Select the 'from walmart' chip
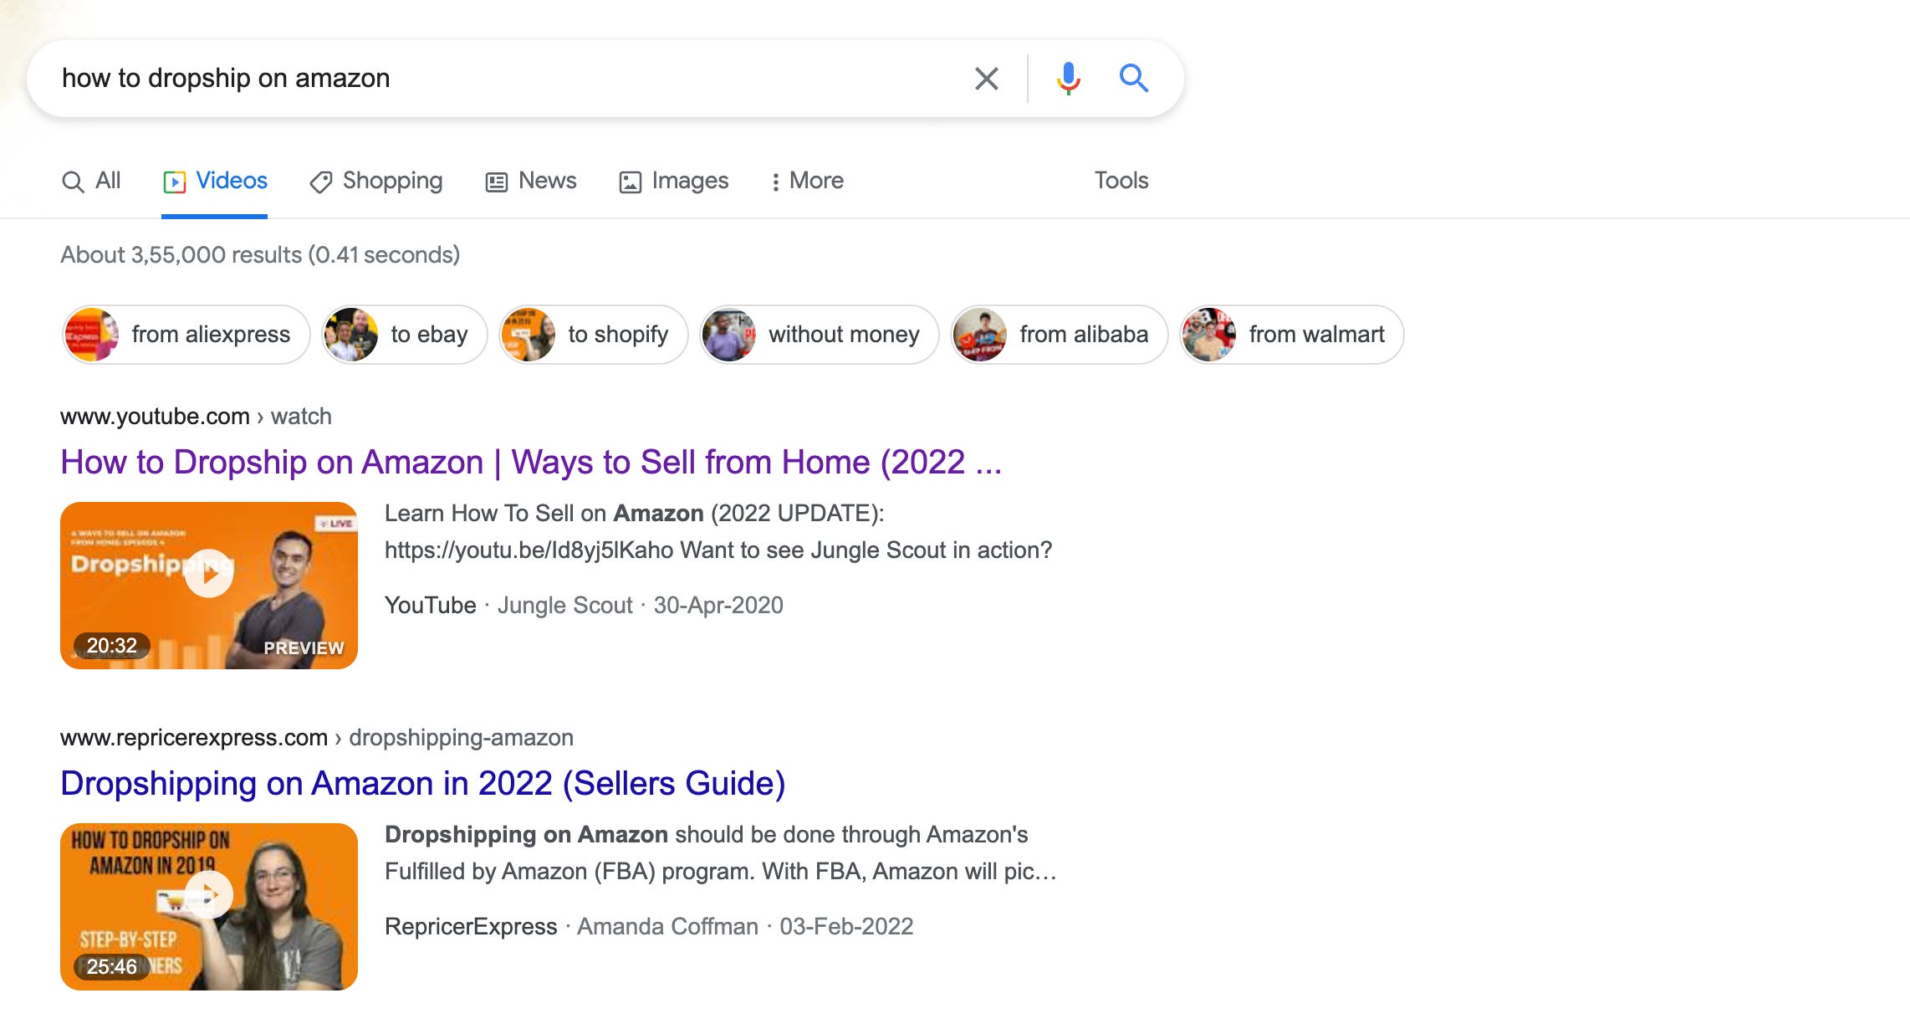1910x1034 pixels. coord(1291,335)
